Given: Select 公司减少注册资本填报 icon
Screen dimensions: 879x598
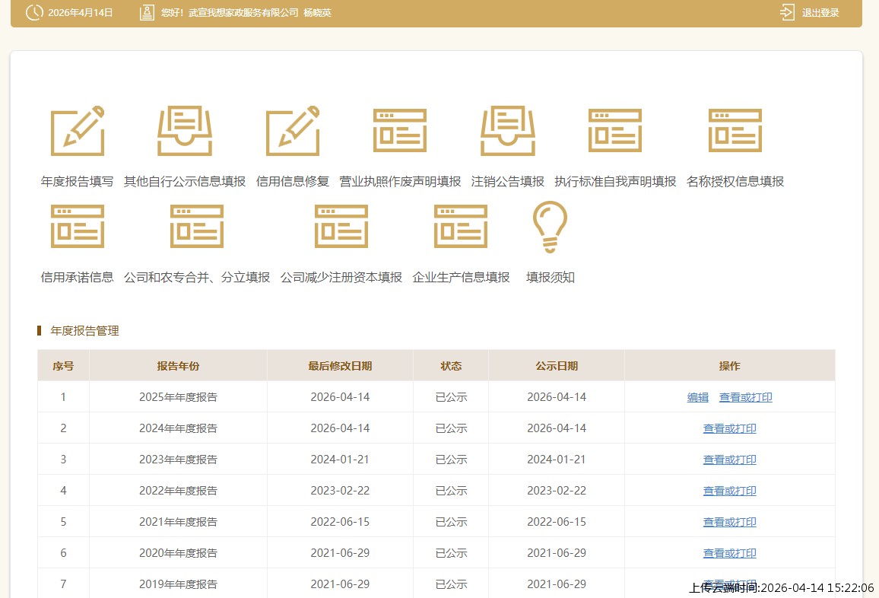Looking at the screenshot, I should pyautogui.click(x=341, y=227).
